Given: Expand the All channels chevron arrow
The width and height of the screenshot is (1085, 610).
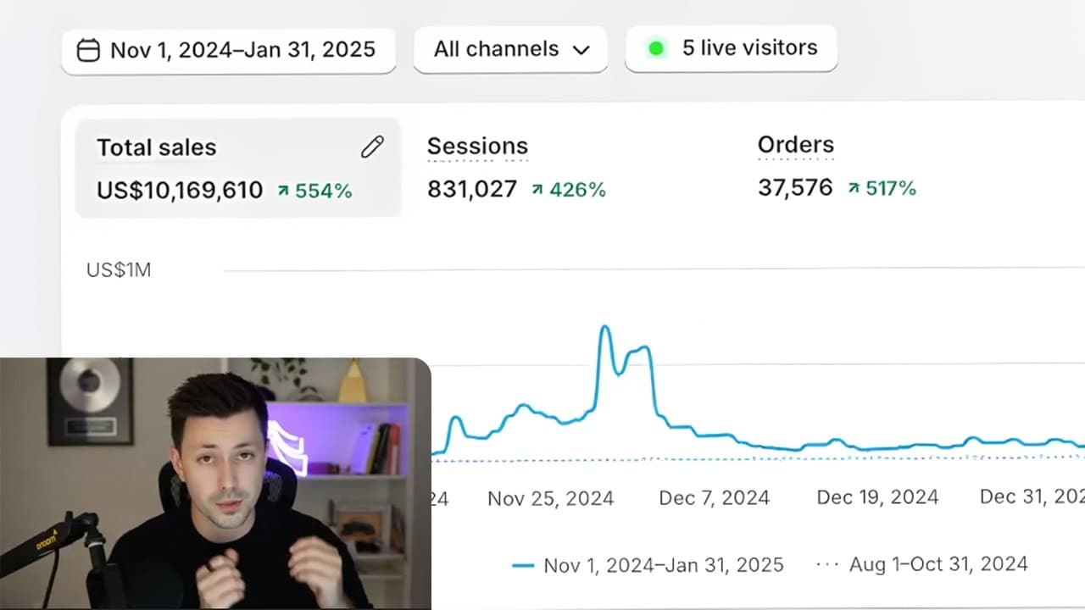Looking at the screenshot, I should click(581, 50).
